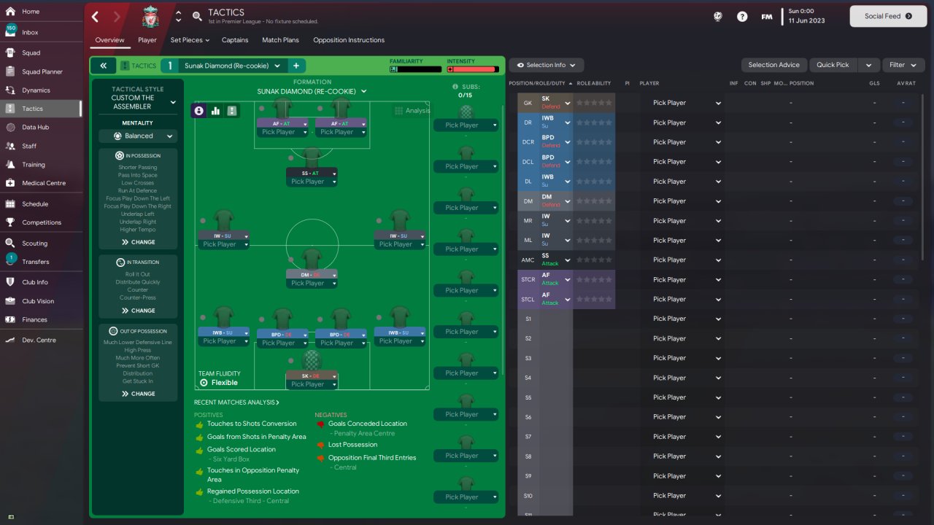Toggle the Analysis overlay on the pitch
Image resolution: width=934 pixels, height=525 pixels.
coord(412,111)
